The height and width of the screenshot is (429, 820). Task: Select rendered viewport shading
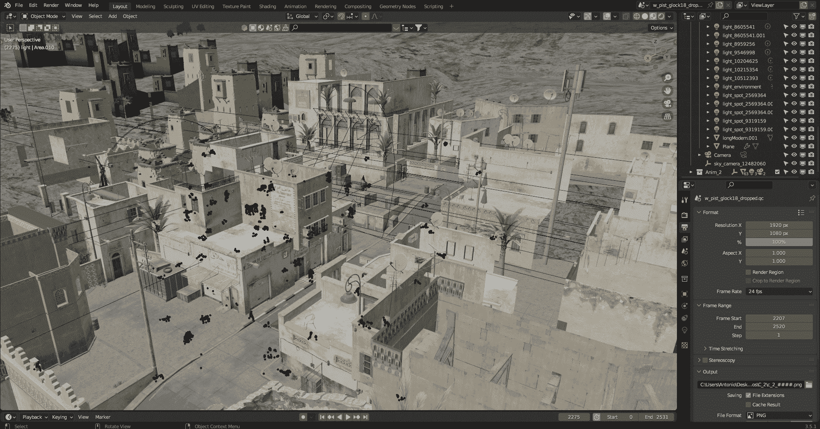[x=661, y=16]
